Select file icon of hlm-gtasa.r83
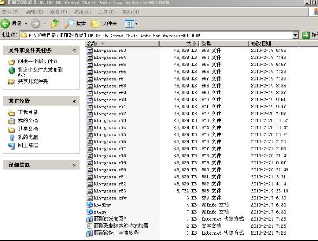 click(x=90, y=191)
